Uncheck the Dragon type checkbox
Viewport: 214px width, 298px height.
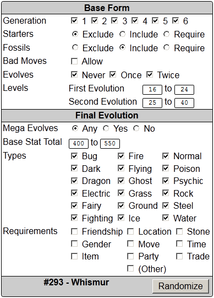pos(74,181)
